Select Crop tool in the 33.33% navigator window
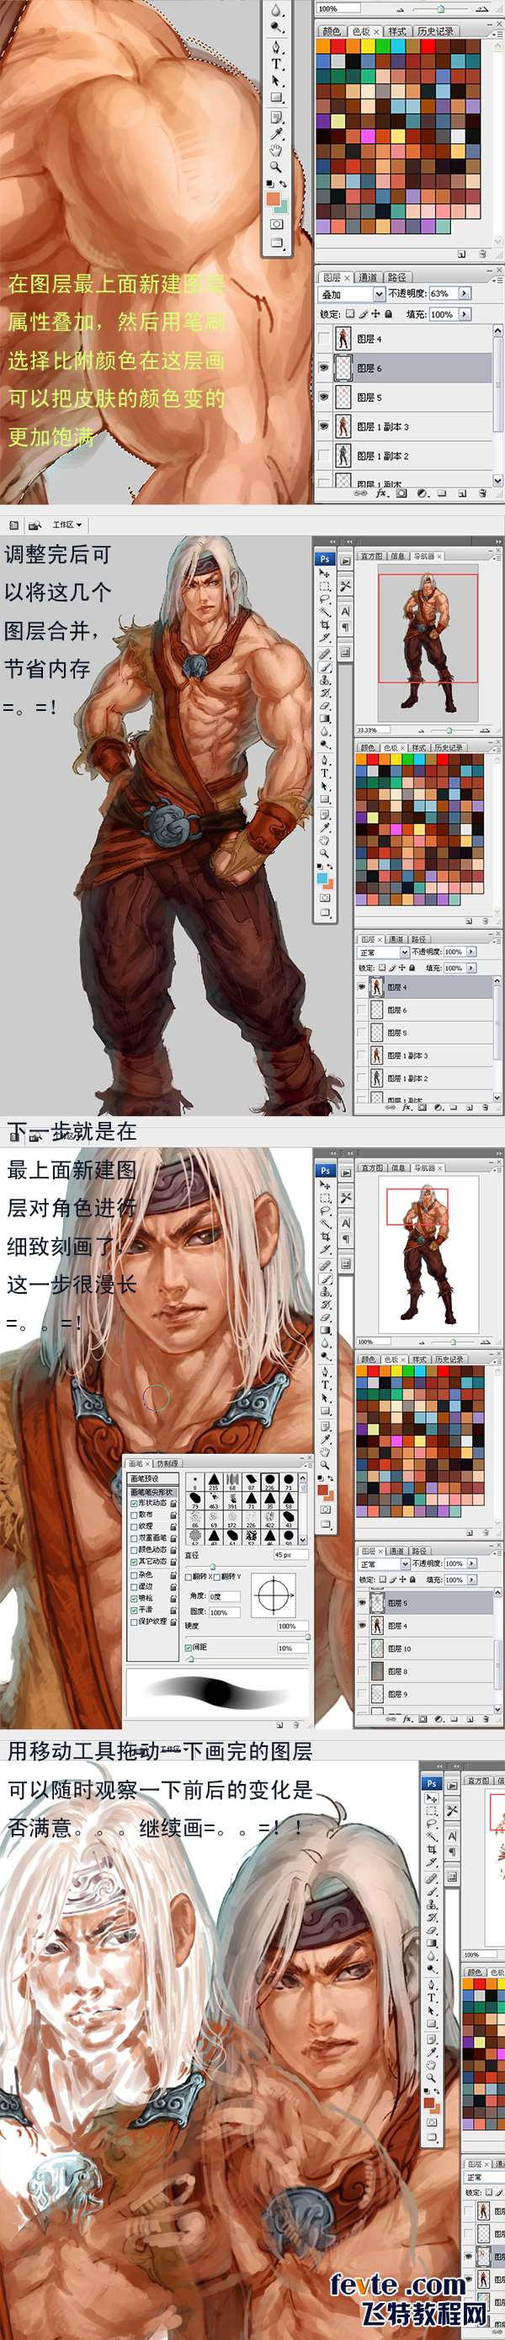The image size is (505, 2340). point(324,625)
